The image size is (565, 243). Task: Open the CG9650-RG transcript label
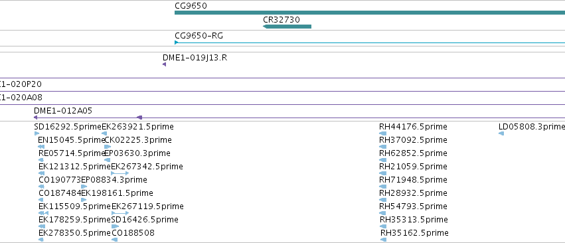(199, 36)
